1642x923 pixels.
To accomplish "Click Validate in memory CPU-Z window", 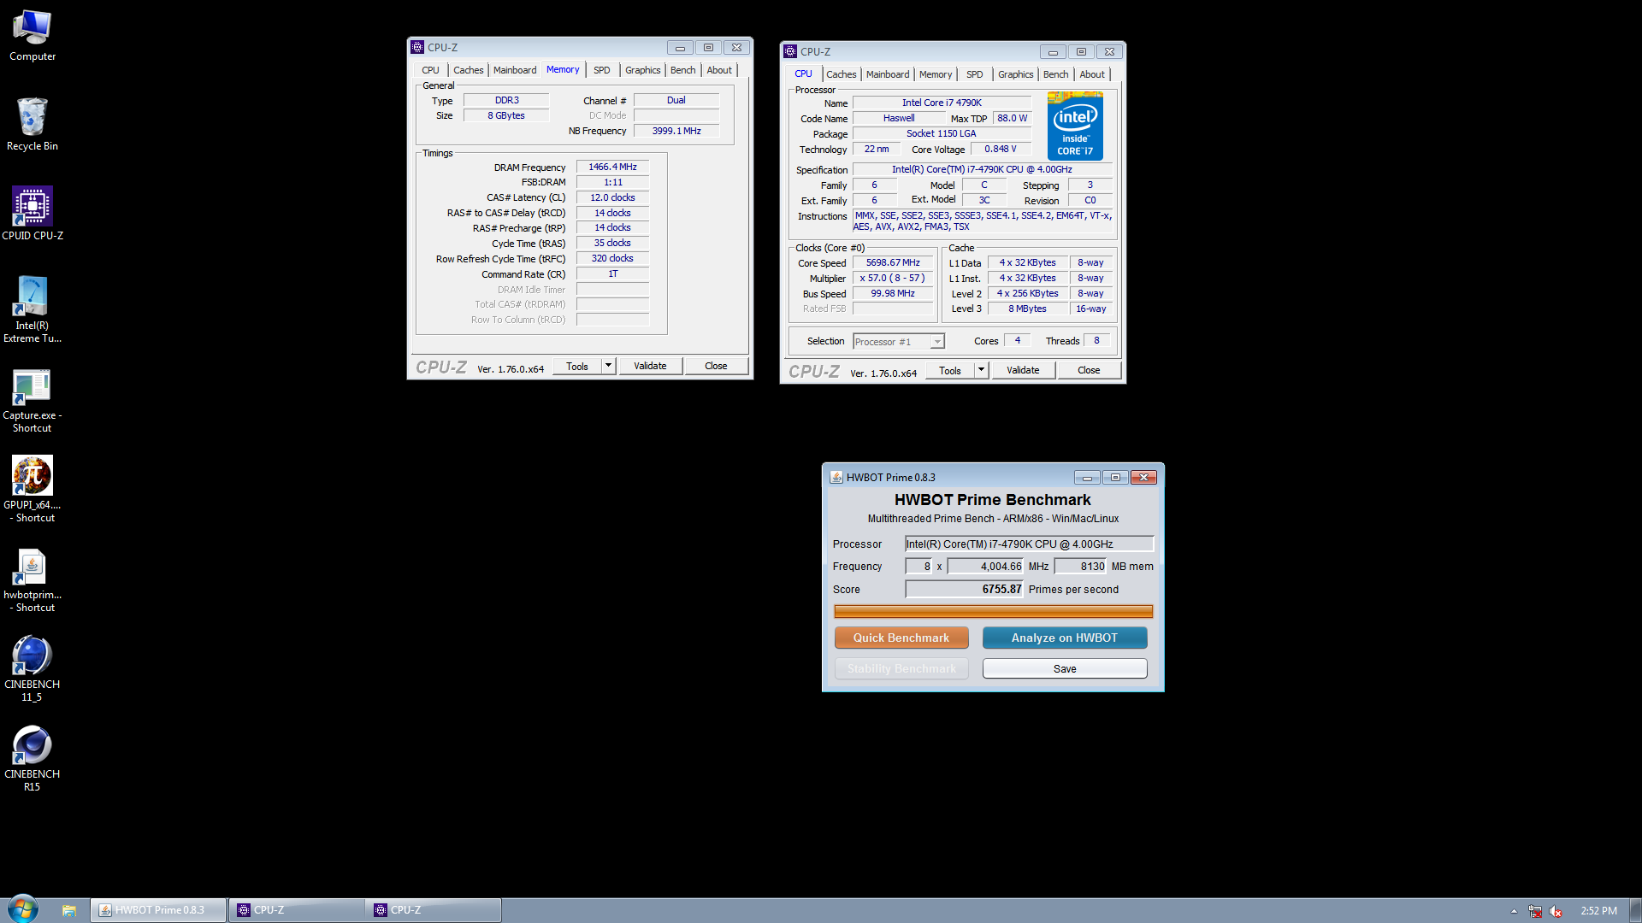I will (650, 366).
